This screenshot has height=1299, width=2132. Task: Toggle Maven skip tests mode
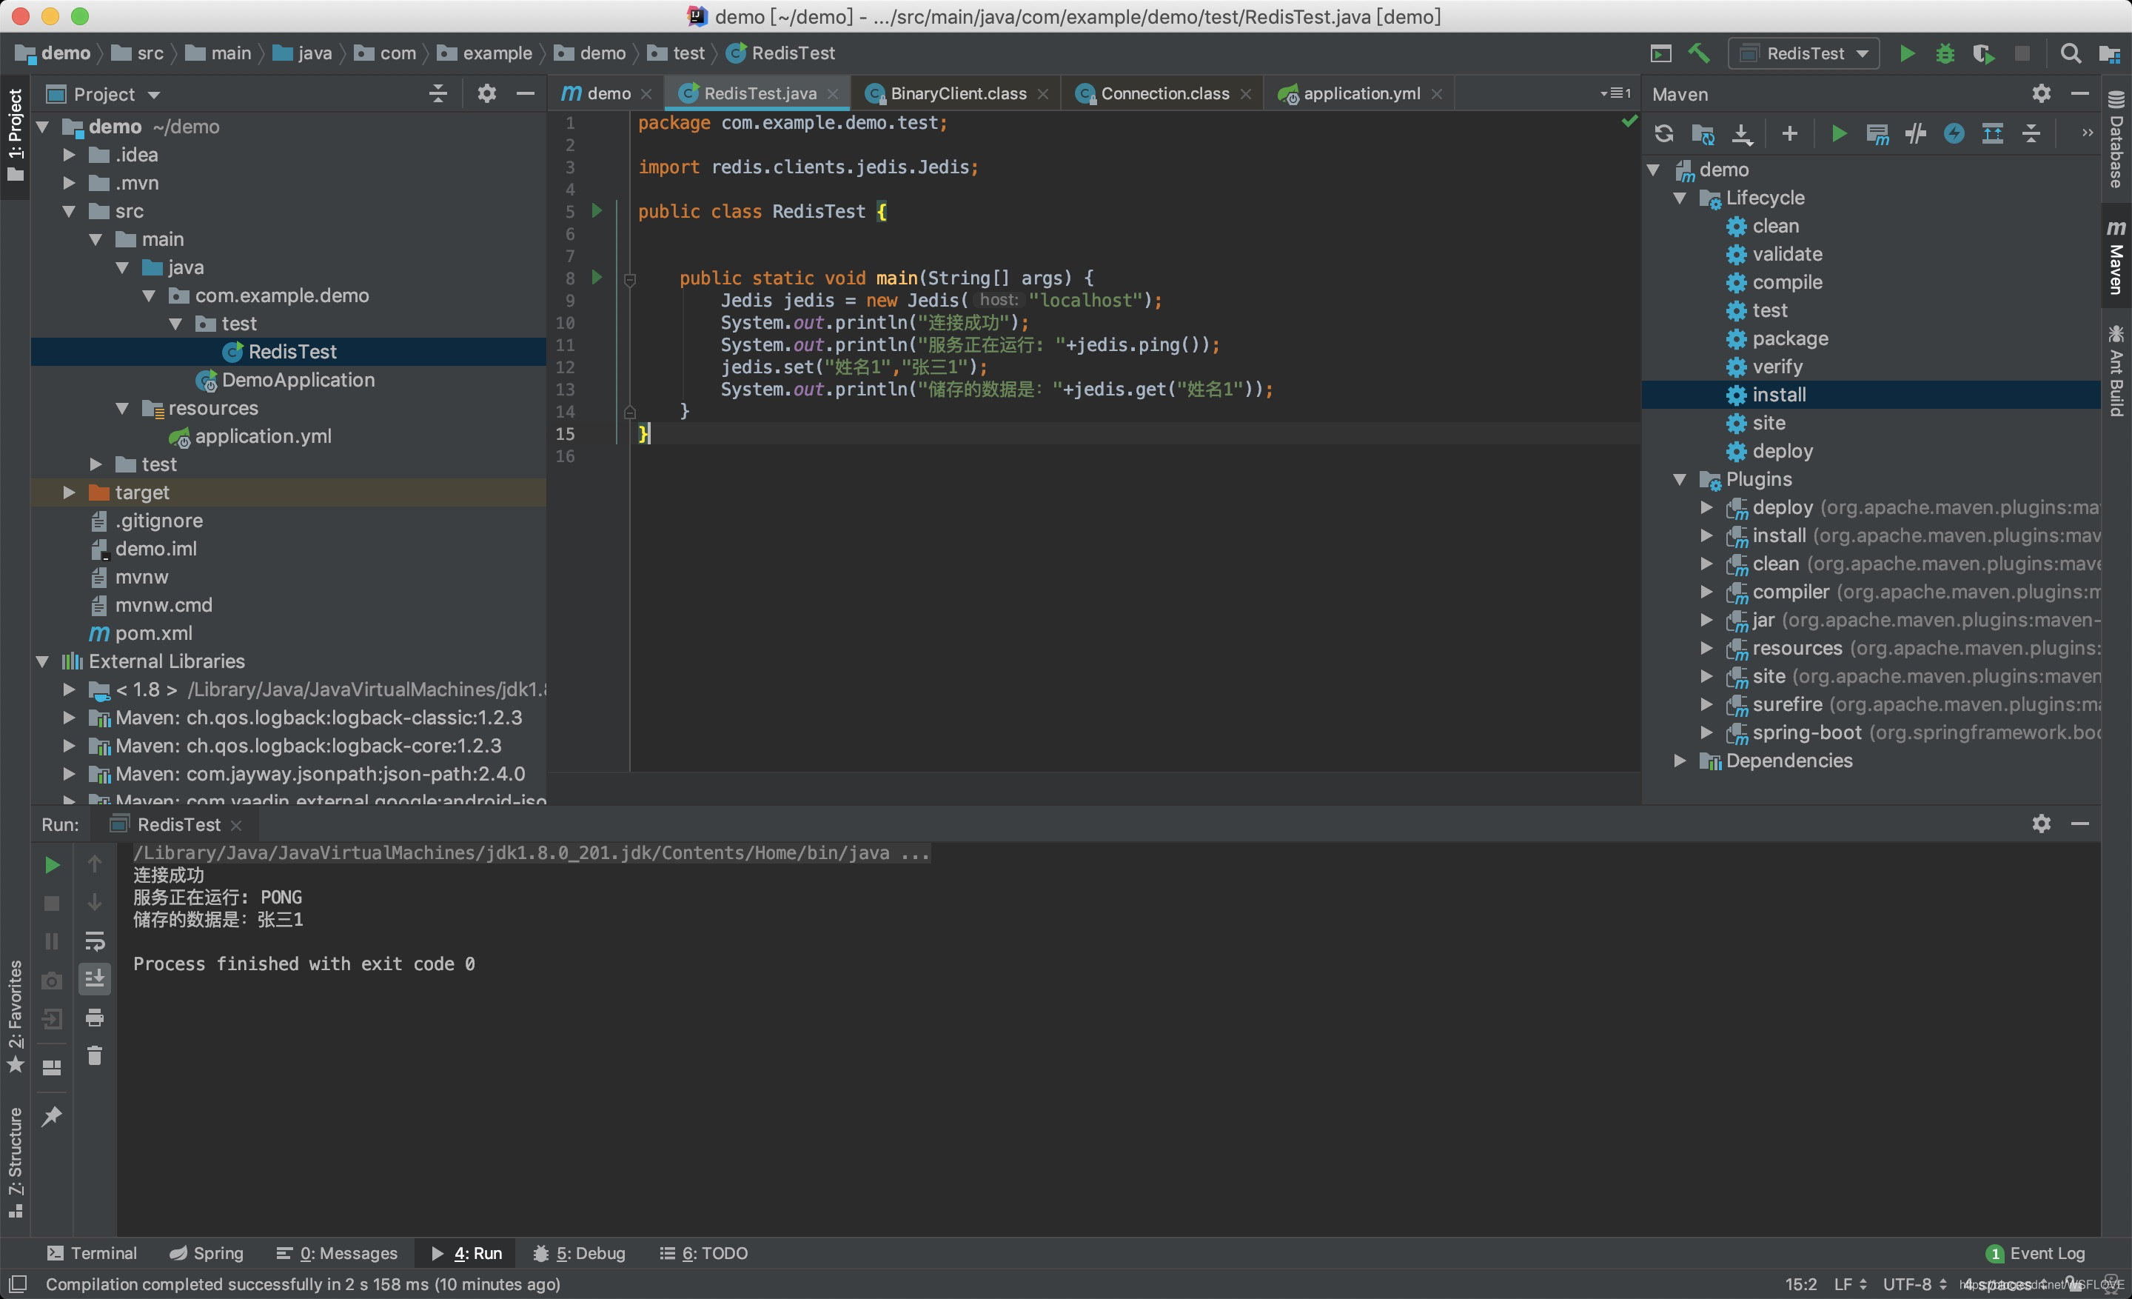pyautogui.click(x=1954, y=133)
